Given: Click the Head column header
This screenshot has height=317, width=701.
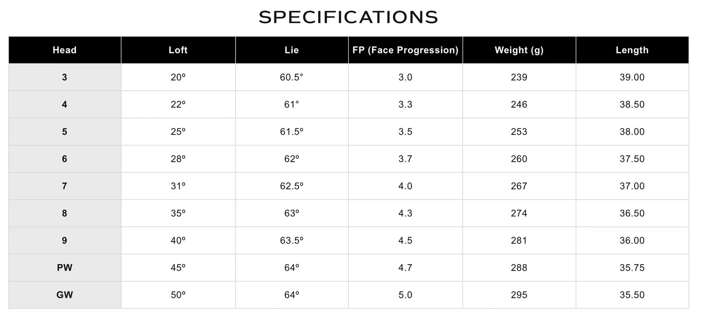Looking at the screenshot, I should coord(64,50).
